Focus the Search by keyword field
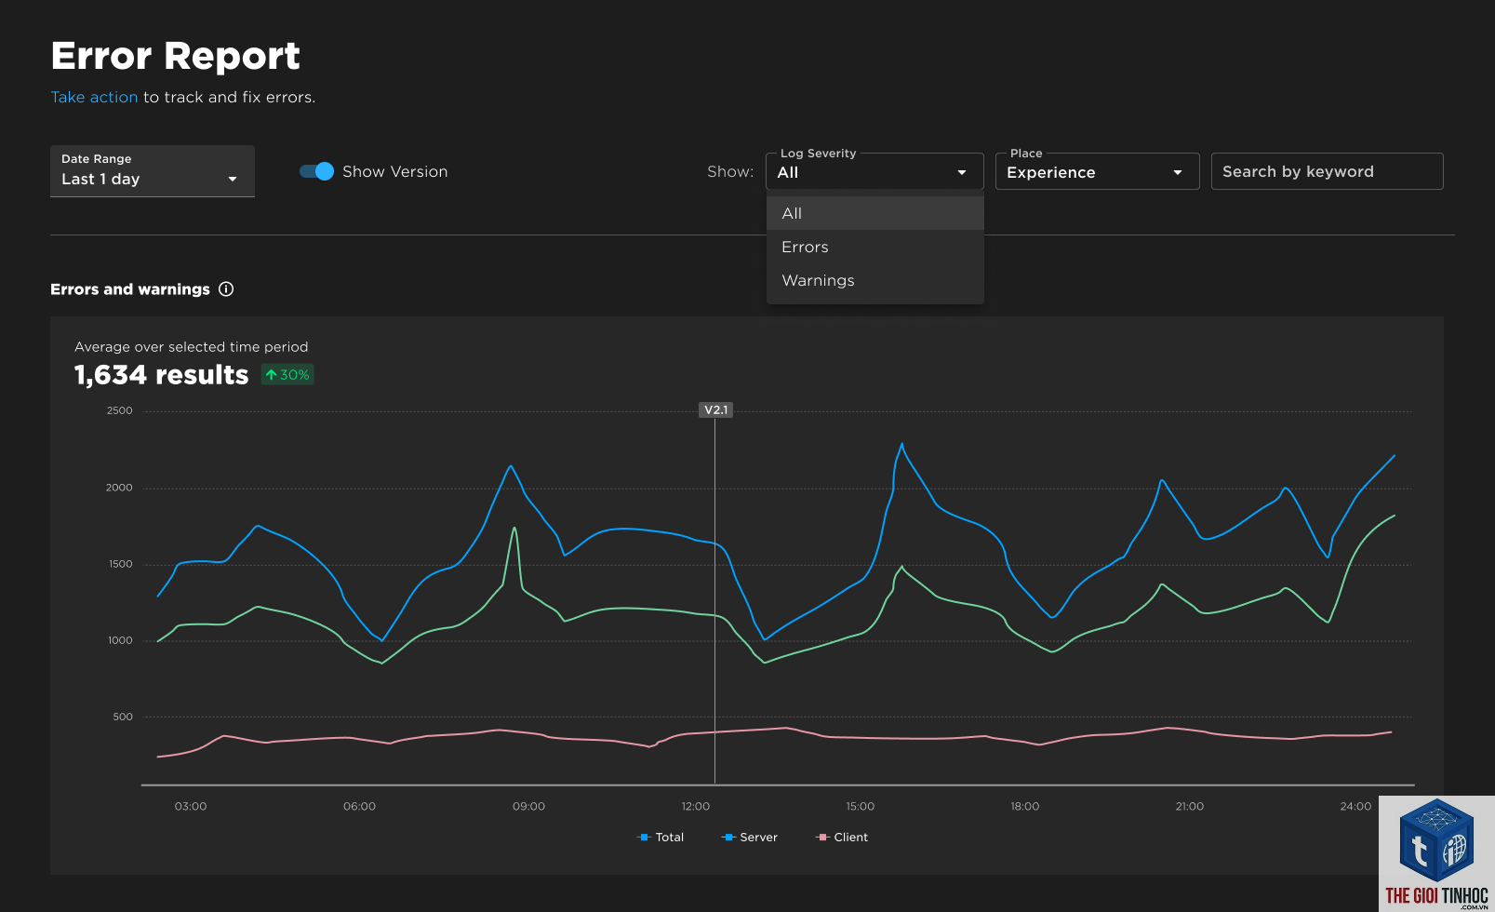 (1327, 171)
